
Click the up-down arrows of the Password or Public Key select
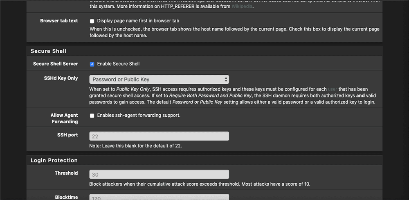226,80
